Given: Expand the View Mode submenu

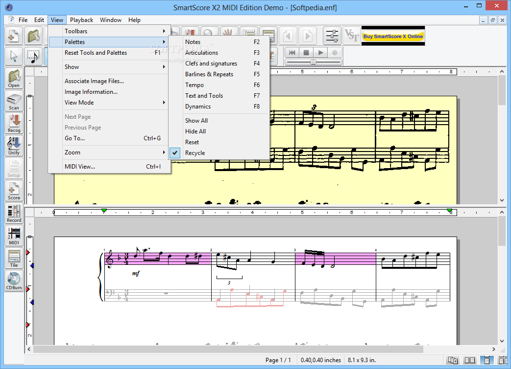Looking at the screenshot, I should [x=109, y=103].
